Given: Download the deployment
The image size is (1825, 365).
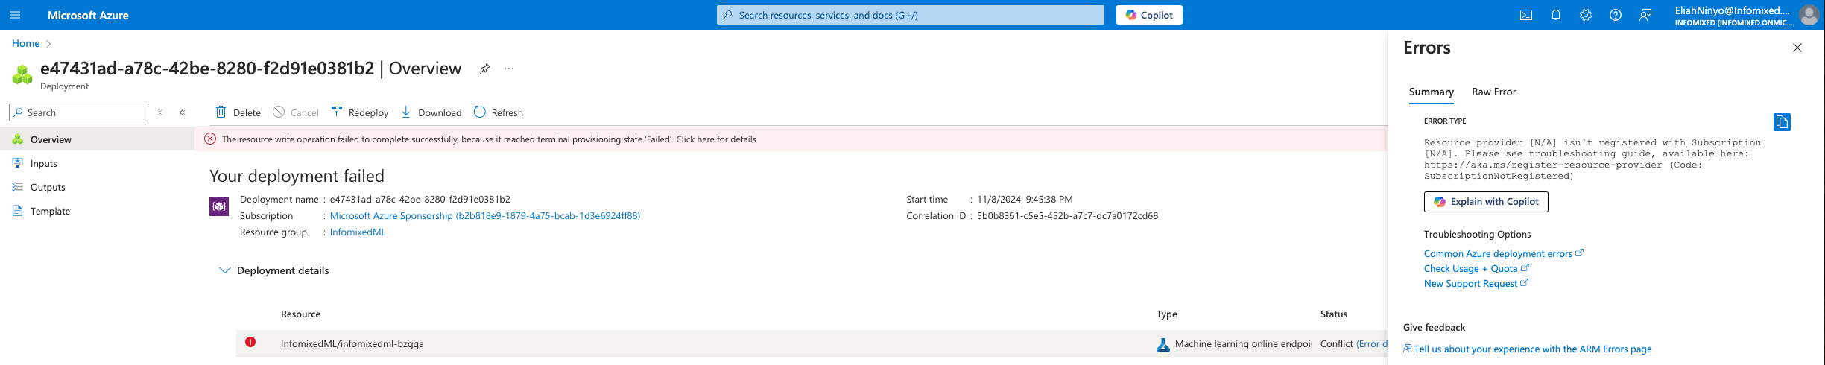Looking at the screenshot, I should tap(431, 112).
